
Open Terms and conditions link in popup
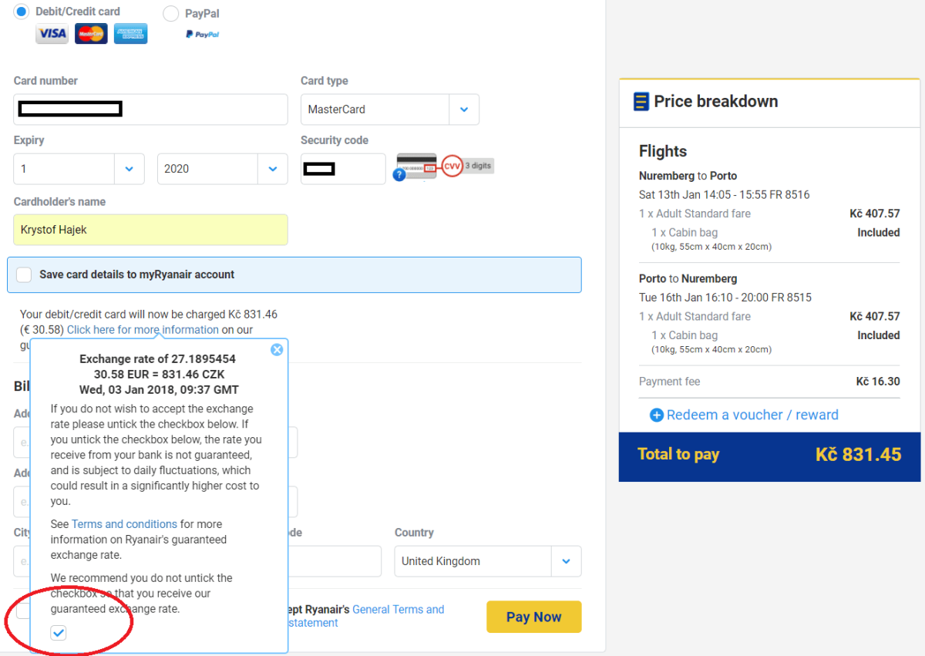click(124, 524)
